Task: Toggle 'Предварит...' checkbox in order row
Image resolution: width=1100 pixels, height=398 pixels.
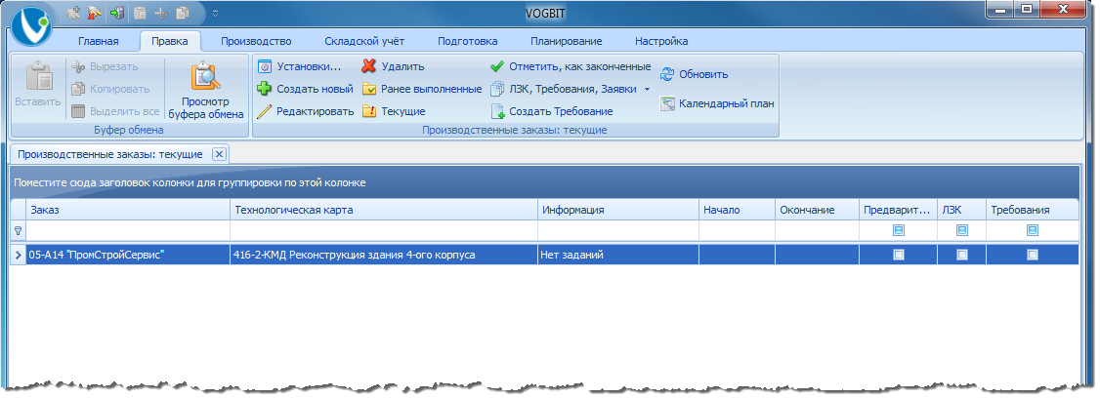Action: pyautogui.click(x=898, y=255)
